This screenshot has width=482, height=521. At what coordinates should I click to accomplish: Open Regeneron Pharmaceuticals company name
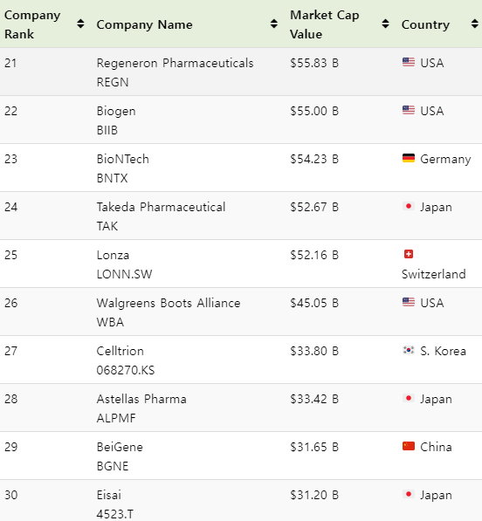pos(175,63)
